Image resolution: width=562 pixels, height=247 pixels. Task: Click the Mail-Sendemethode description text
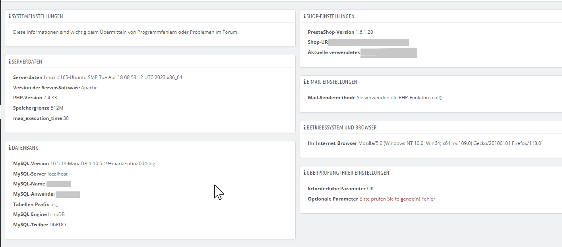[400, 98]
